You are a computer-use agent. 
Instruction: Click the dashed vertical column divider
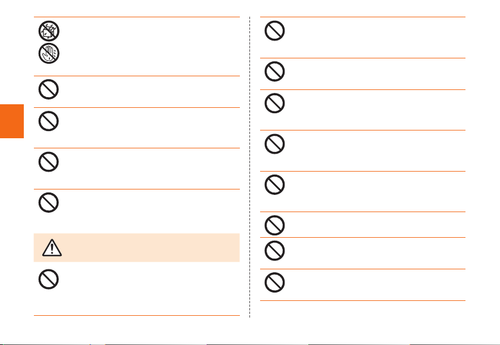pyautogui.click(x=249, y=167)
